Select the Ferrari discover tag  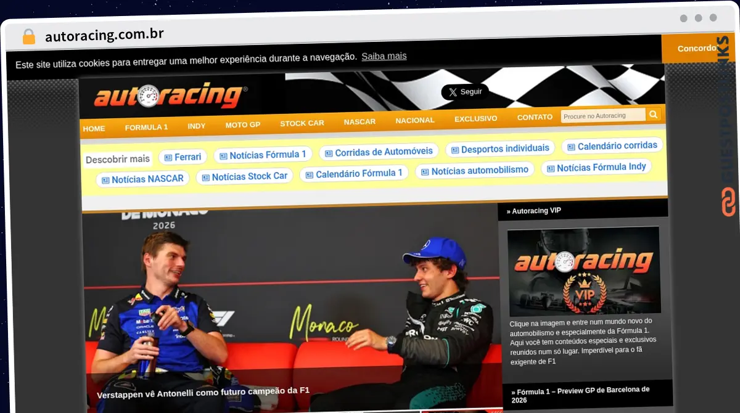coord(183,157)
